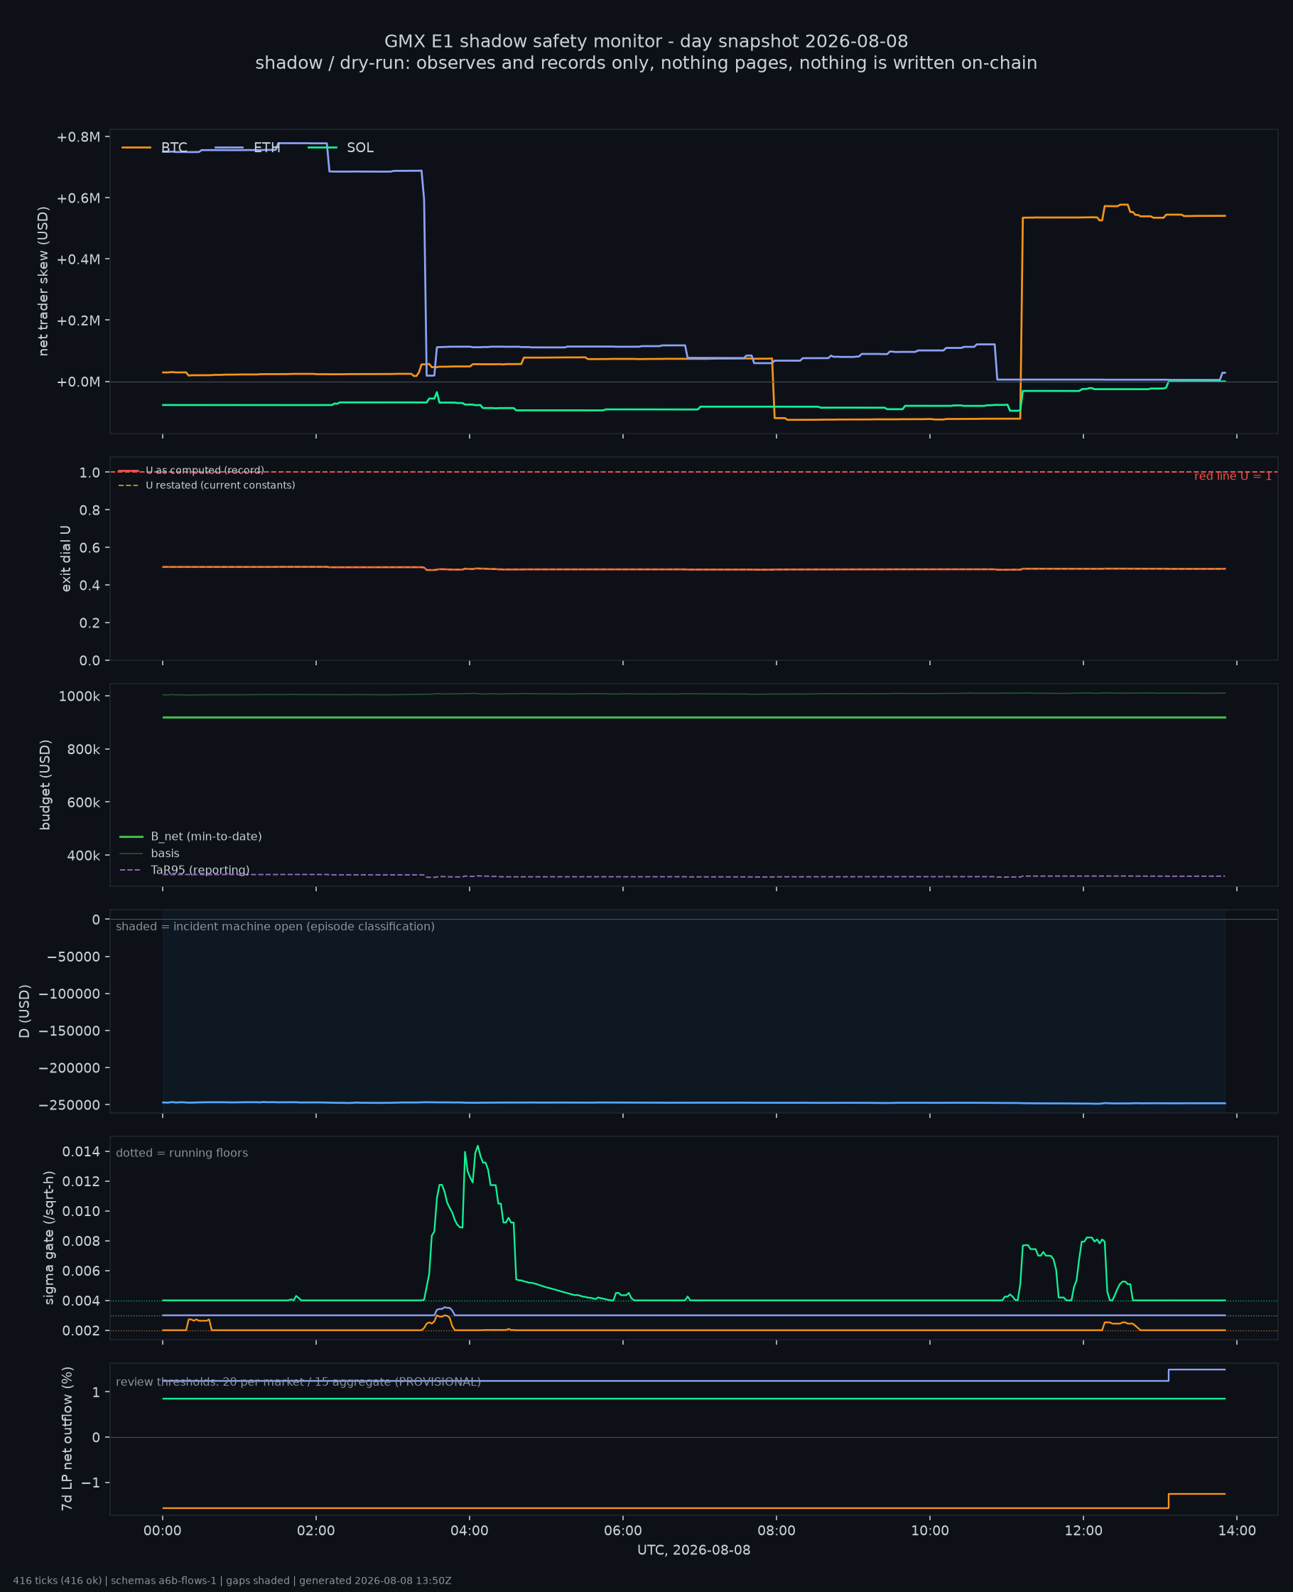Click the 'basis' legend entry
The image size is (1293, 1592).
[165, 854]
